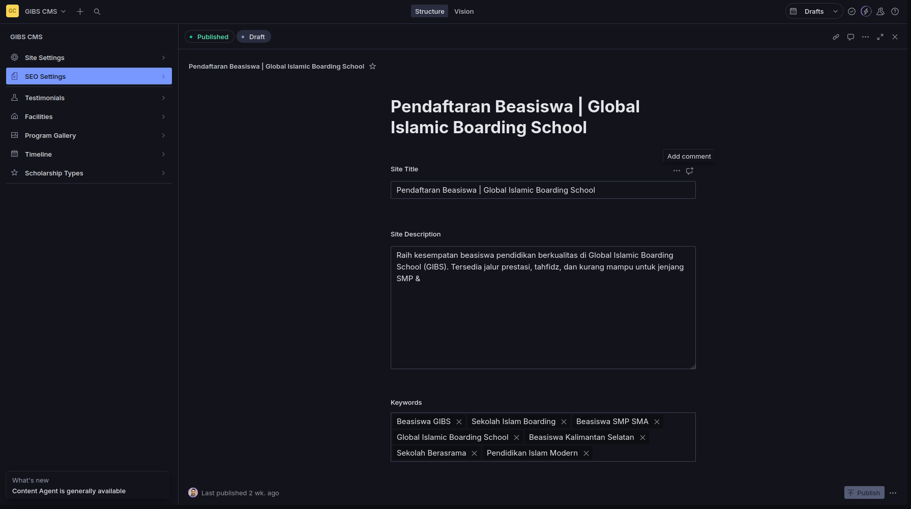
Task: Click the GIBS CMS sidebar heading
Action: click(x=26, y=37)
